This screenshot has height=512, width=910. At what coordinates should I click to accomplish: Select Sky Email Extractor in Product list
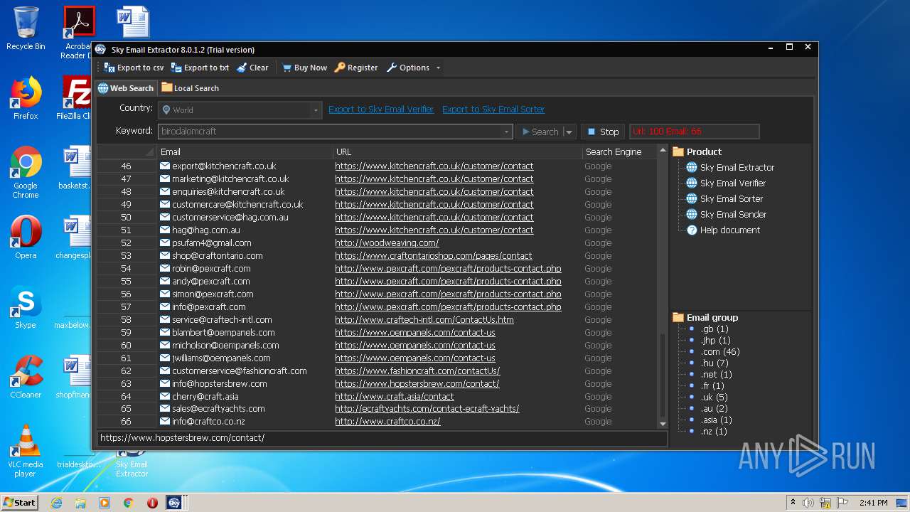click(737, 168)
